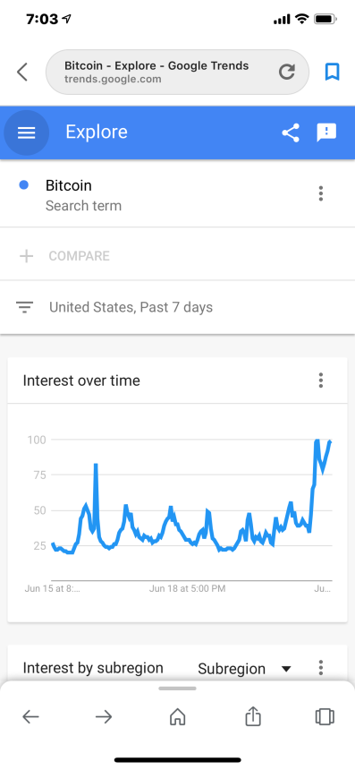Add a comparison term with COMPARE

point(64,256)
